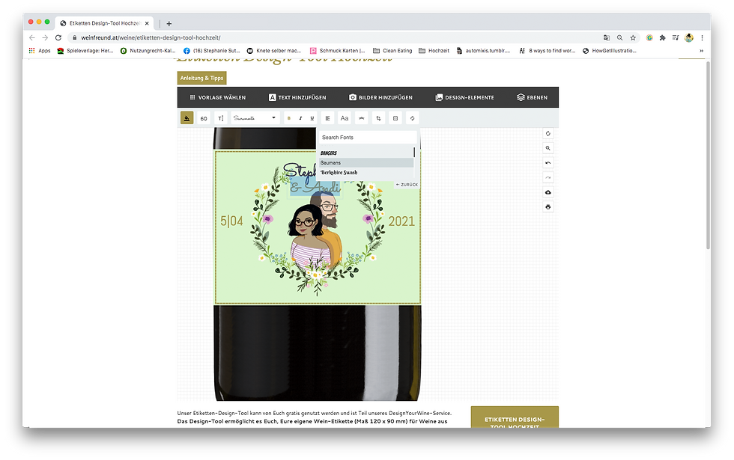Select the 5|04 date text on label

tap(231, 221)
